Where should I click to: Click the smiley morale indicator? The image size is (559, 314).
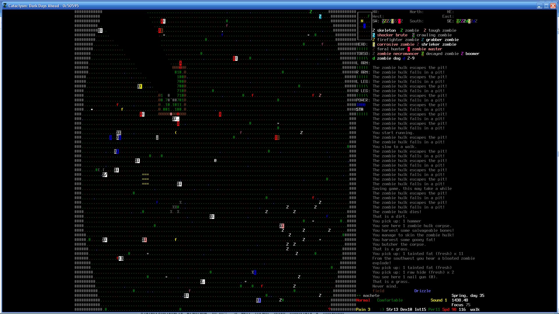click(382, 309)
